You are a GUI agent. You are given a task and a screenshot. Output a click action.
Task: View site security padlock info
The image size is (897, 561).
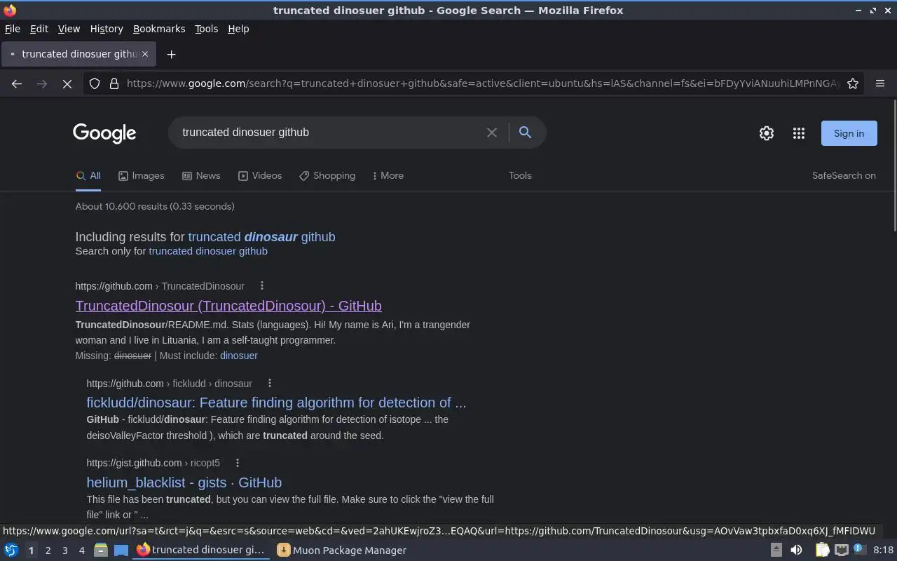click(x=114, y=83)
